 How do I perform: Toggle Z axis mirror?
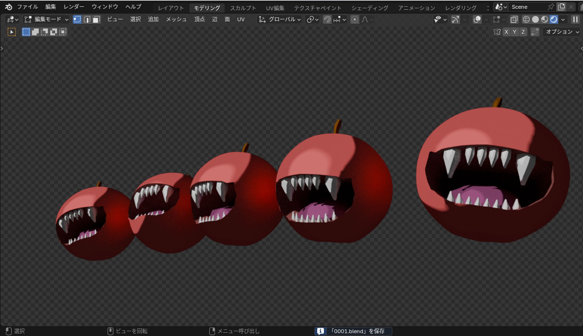523,32
